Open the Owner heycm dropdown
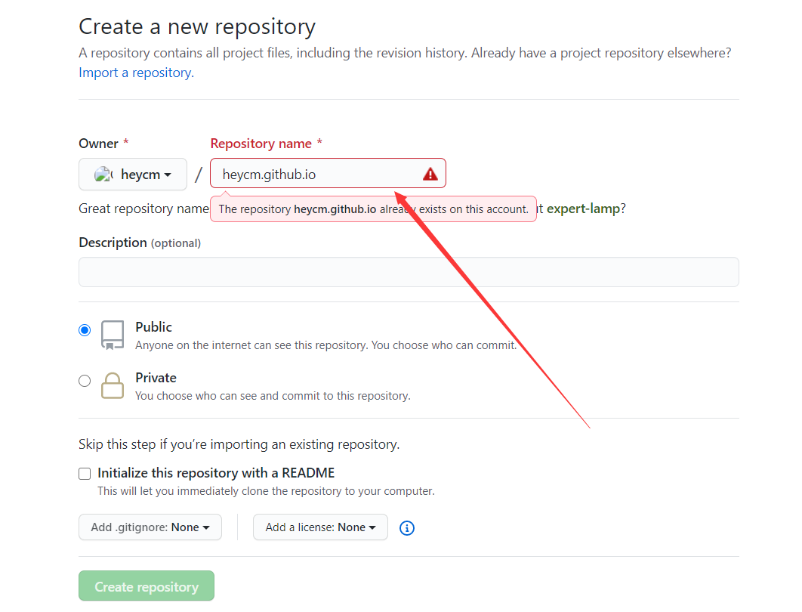 133,175
